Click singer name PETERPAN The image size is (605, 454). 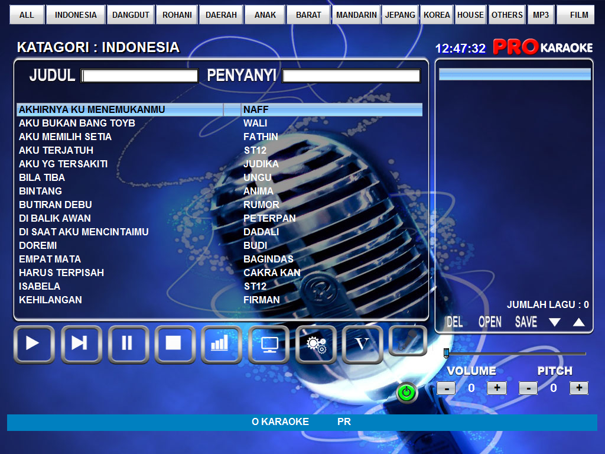click(269, 218)
